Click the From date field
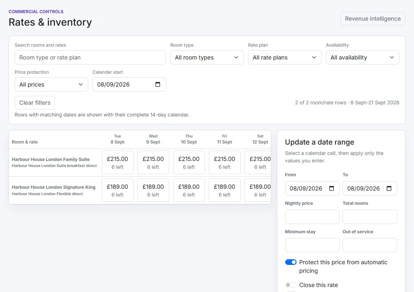Viewport: 414px width, 292px height. click(x=312, y=188)
